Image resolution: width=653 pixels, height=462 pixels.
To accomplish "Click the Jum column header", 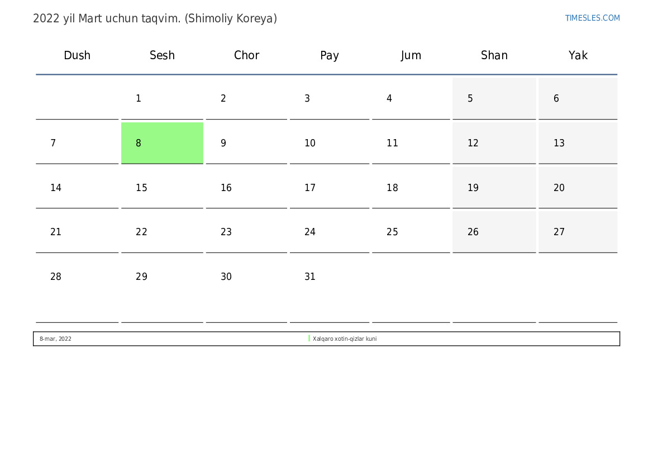I will 411,55.
